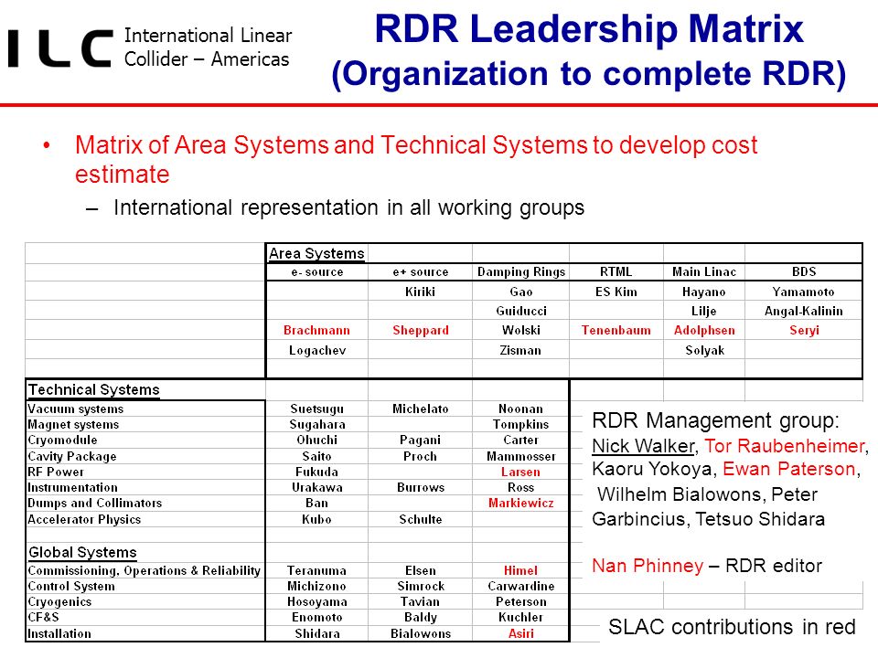Click the 'Pagani' cell
This screenshot has height=658, width=878.
(x=421, y=440)
